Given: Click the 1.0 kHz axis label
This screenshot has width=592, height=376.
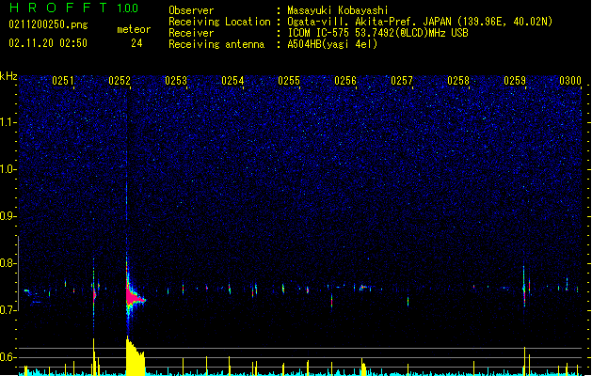Looking at the screenshot, I should [8, 169].
